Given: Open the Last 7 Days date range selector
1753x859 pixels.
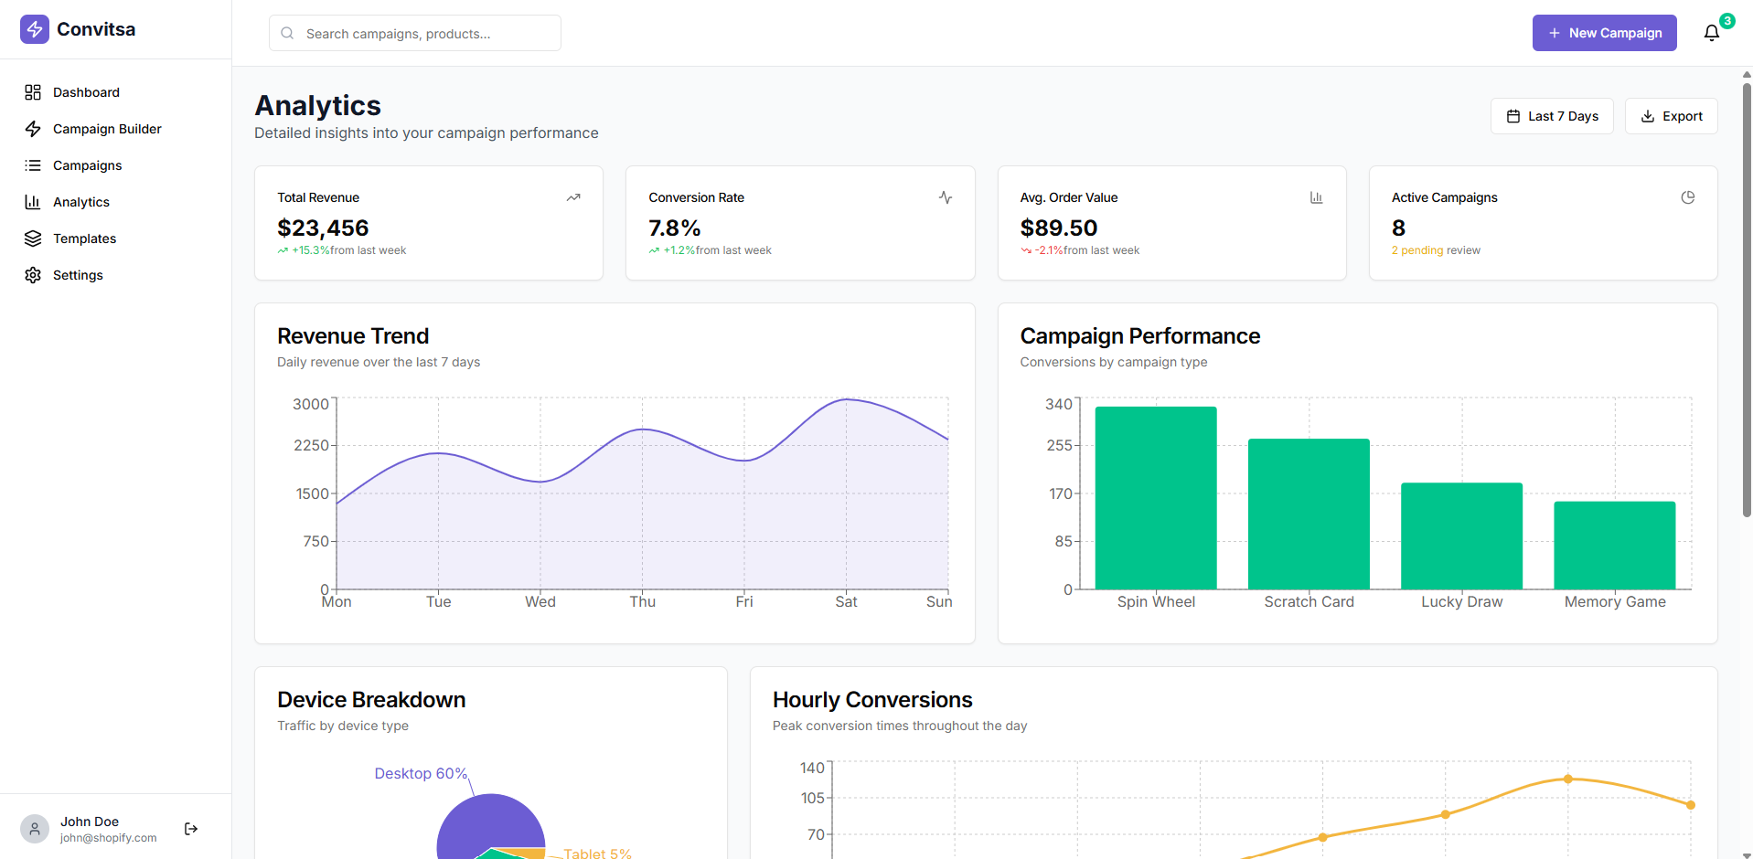Looking at the screenshot, I should point(1552,116).
